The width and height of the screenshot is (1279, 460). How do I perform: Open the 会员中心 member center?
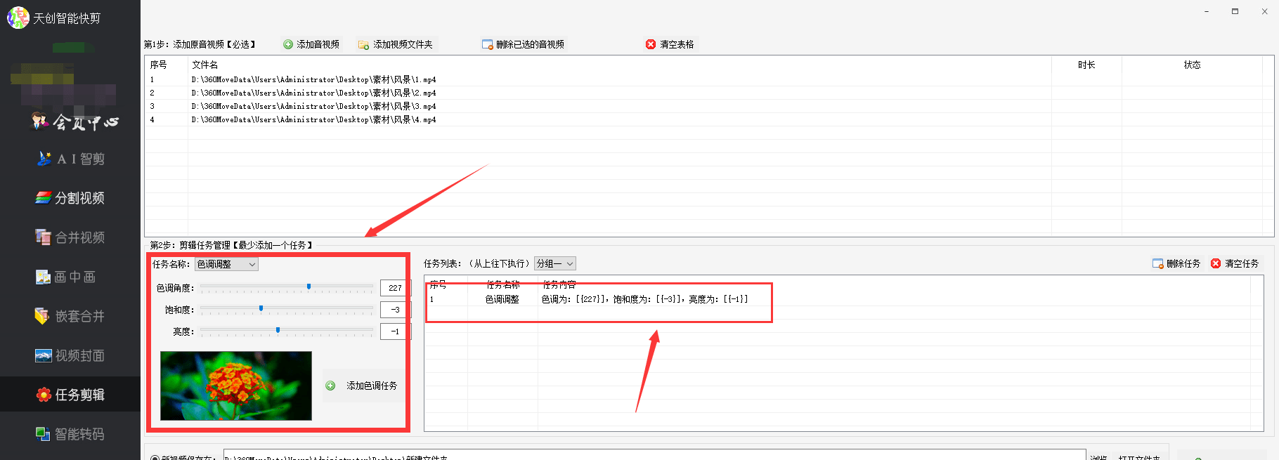point(75,122)
